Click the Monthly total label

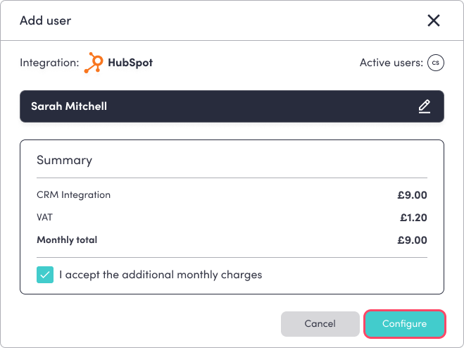(x=67, y=240)
